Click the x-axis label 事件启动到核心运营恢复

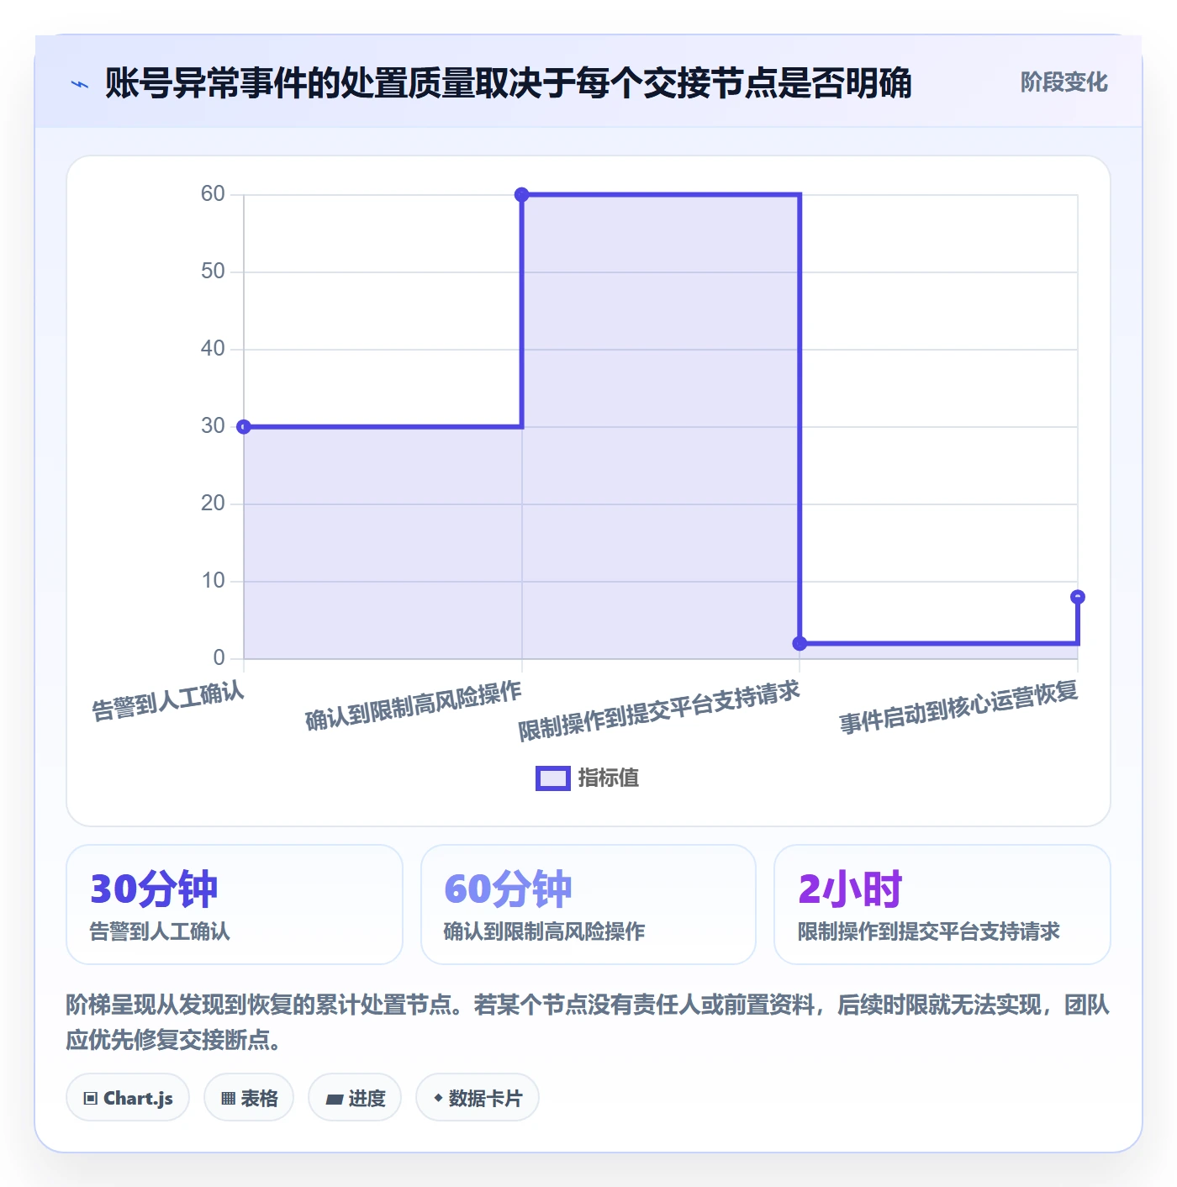tap(958, 707)
